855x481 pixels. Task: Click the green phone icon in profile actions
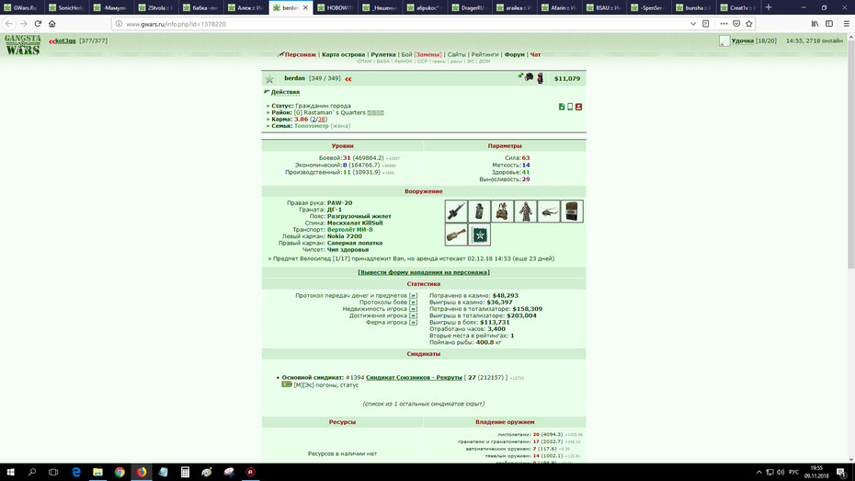point(570,107)
